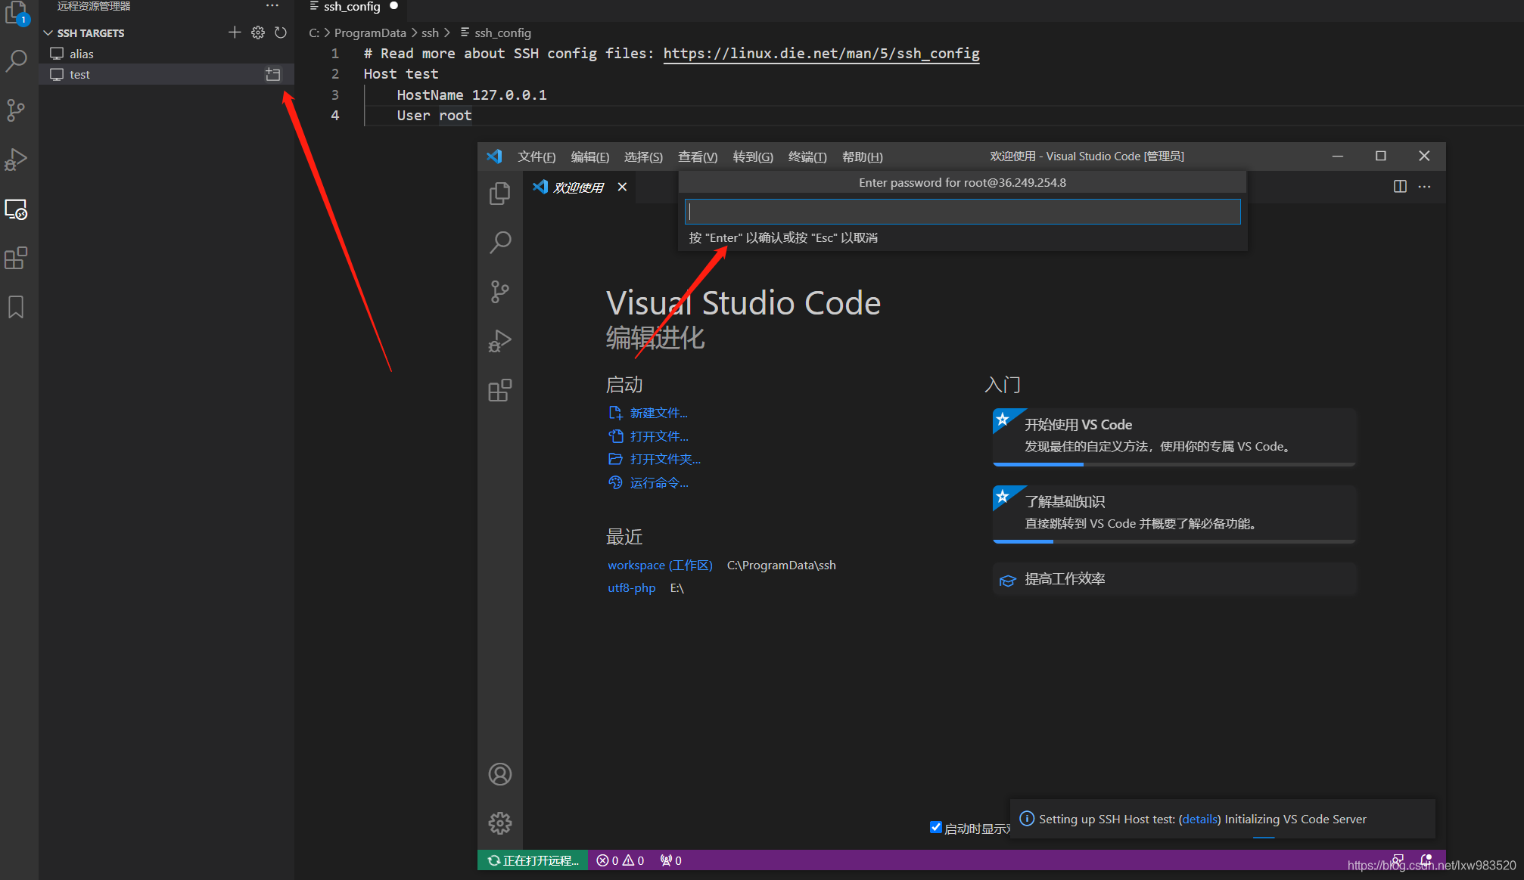Open Run and Debug in welcome window
The height and width of the screenshot is (880, 1524).
tap(500, 341)
